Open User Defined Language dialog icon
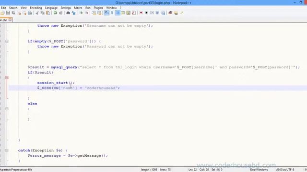The height and width of the screenshot is (172, 307). click(123, 13)
